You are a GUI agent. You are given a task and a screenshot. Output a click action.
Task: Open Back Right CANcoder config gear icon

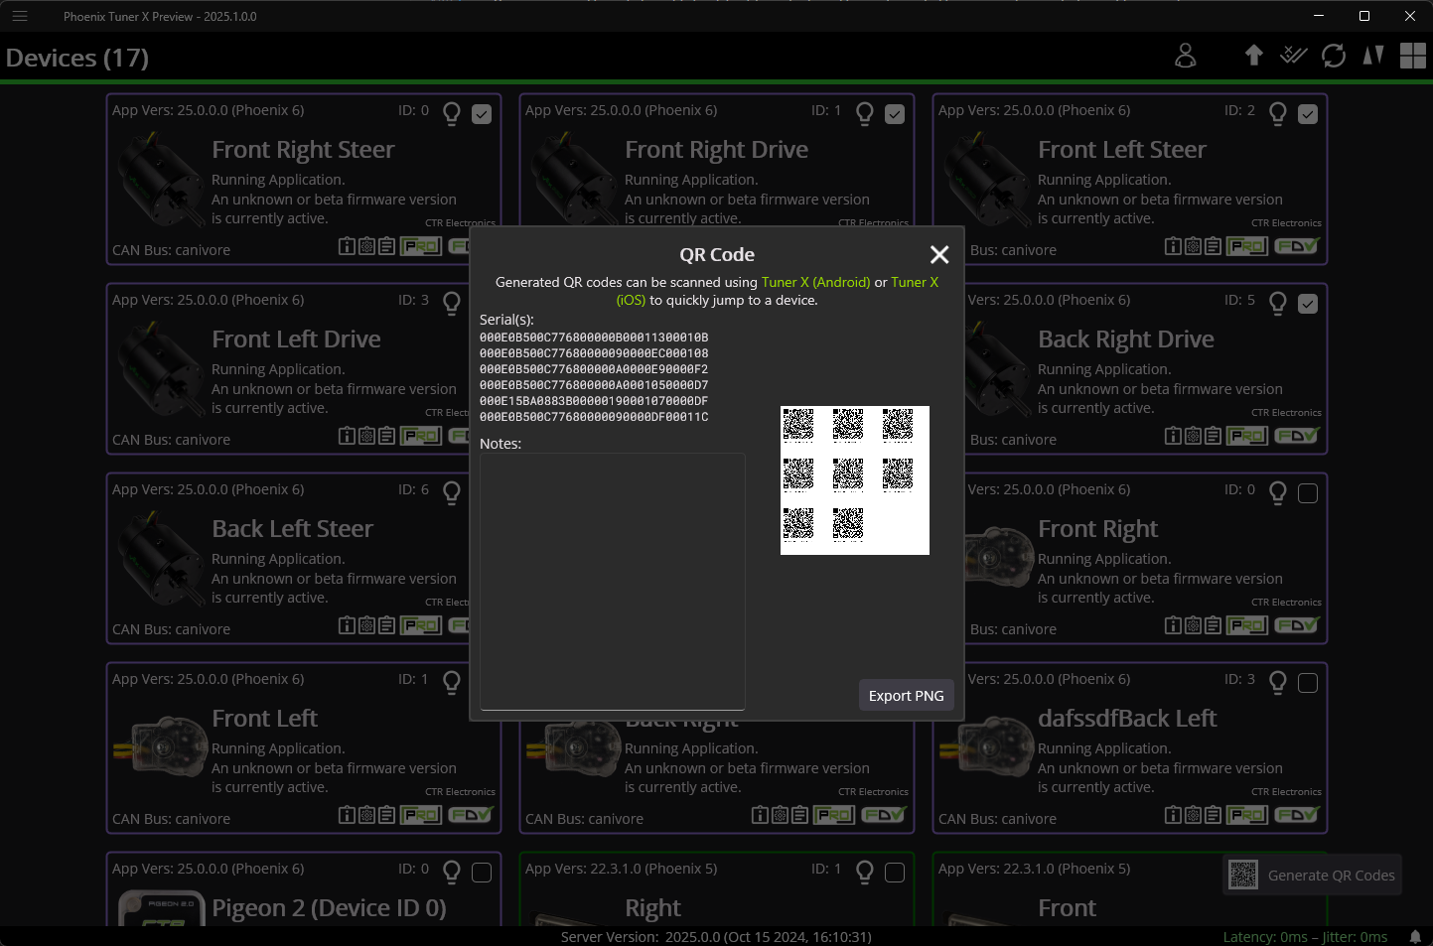tap(780, 815)
